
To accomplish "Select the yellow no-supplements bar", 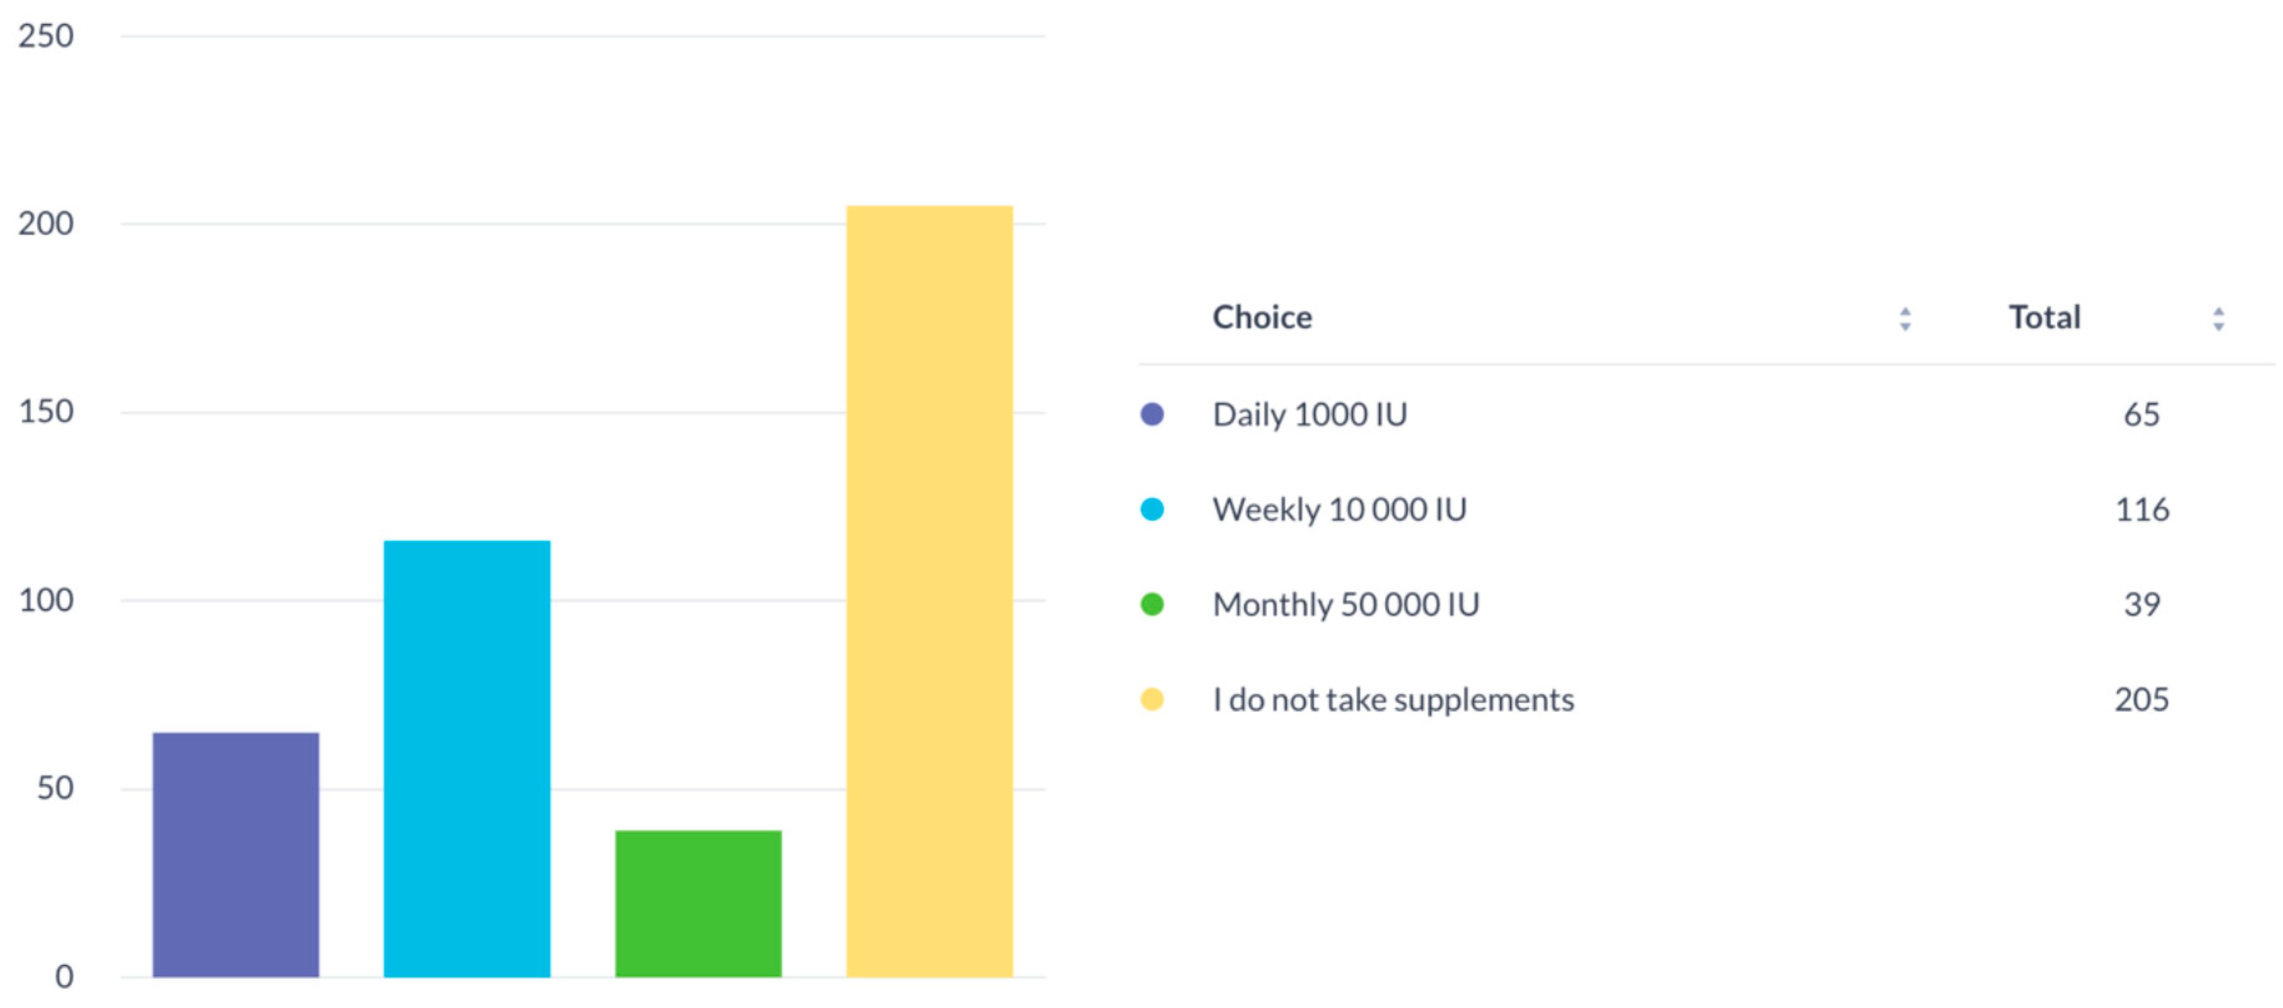I will [930, 591].
